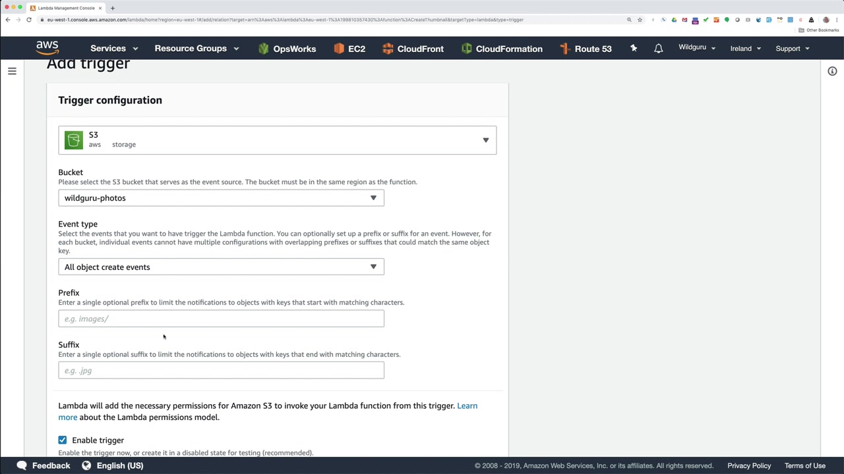Open the S3 trigger source dropdown
This screenshot has width=844, height=474.
277,140
